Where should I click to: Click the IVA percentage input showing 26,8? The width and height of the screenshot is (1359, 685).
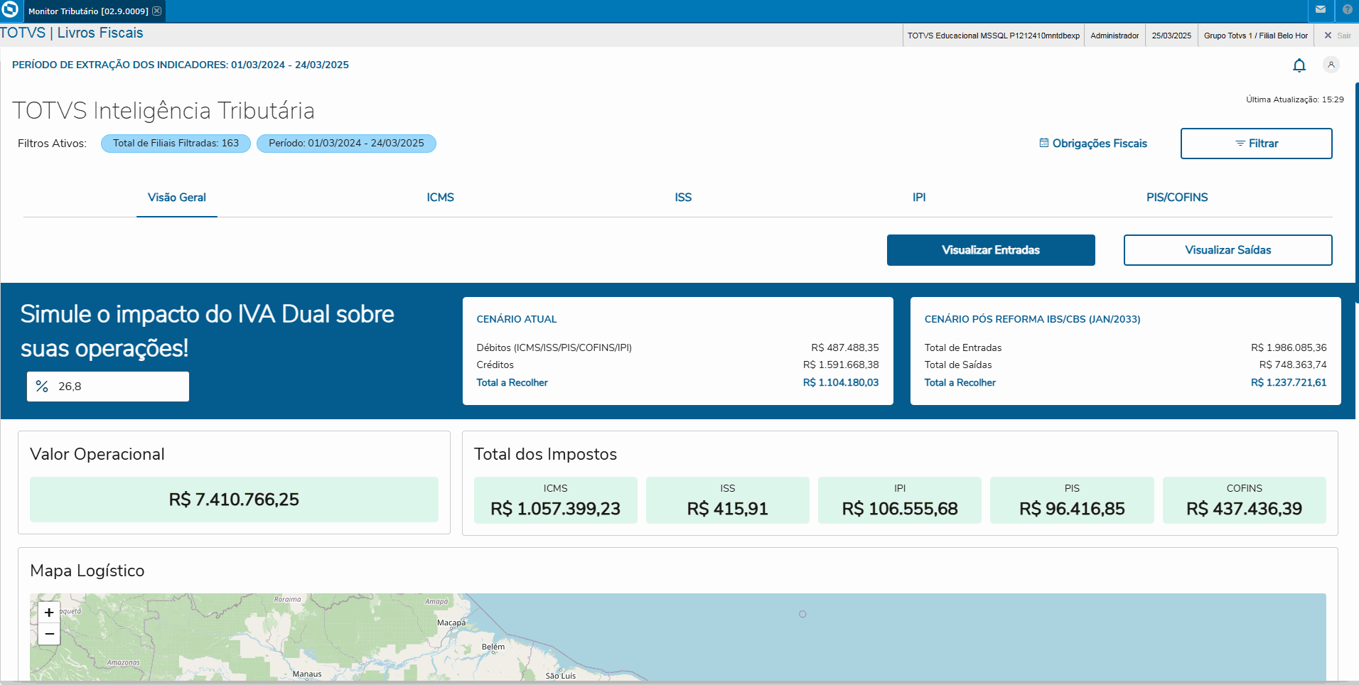coord(107,386)
